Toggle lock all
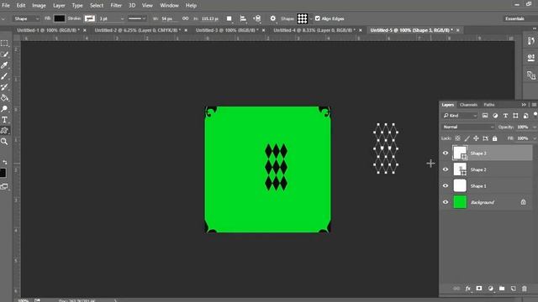Screen dimensions: 538x302 [x=494, y=138]
